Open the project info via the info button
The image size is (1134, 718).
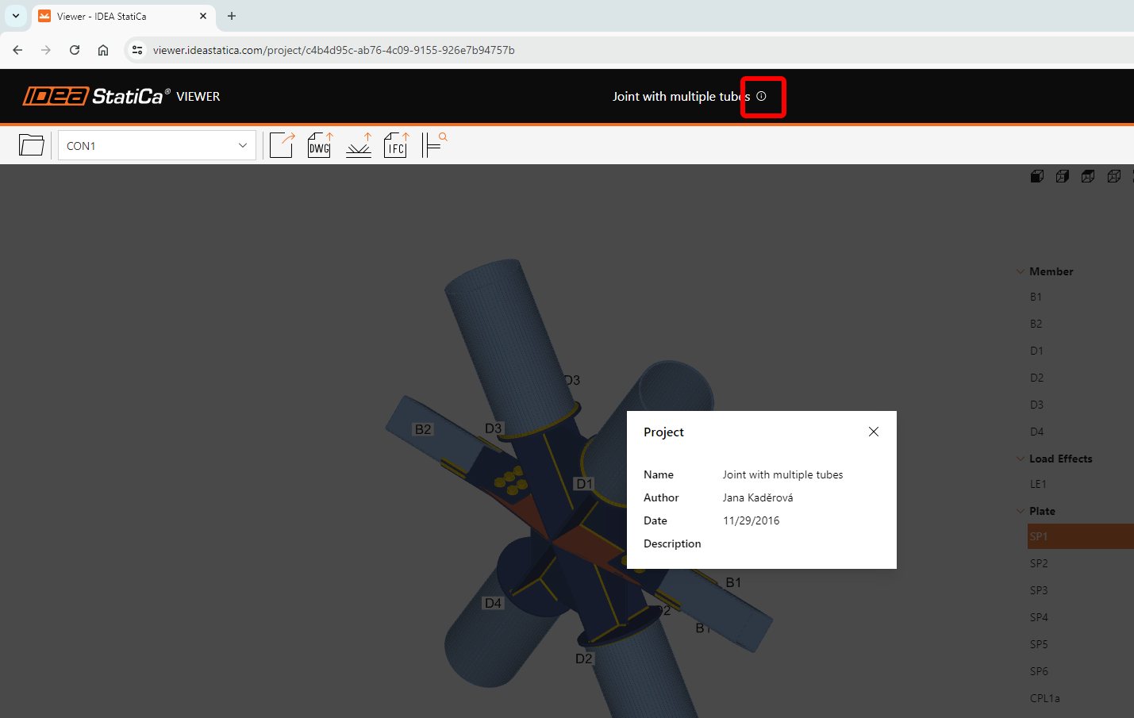pyautogui.click(x=762, y=96)
